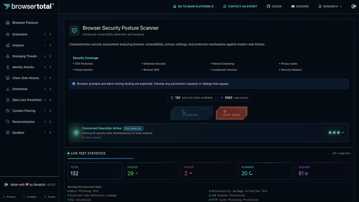The width and height of the screenshot is (359, 202).
Task: Expand the Content Filtering chevron
Action: (50, 111)
